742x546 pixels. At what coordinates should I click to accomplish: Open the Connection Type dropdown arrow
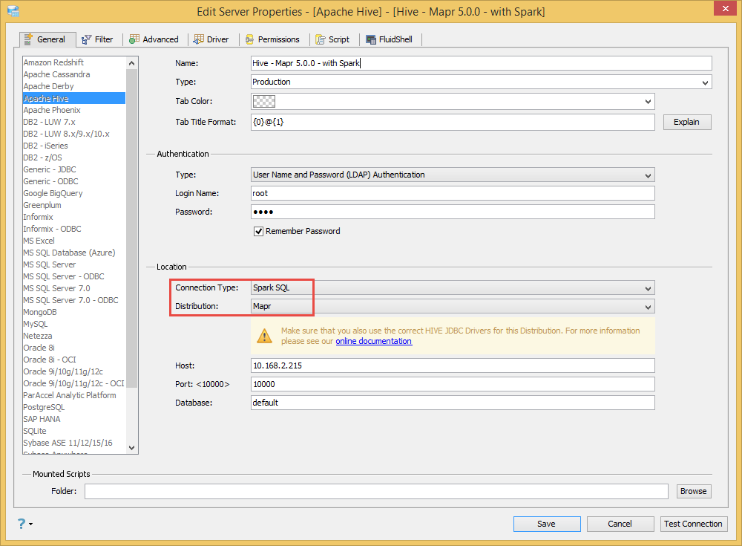(x=648, y=288)
